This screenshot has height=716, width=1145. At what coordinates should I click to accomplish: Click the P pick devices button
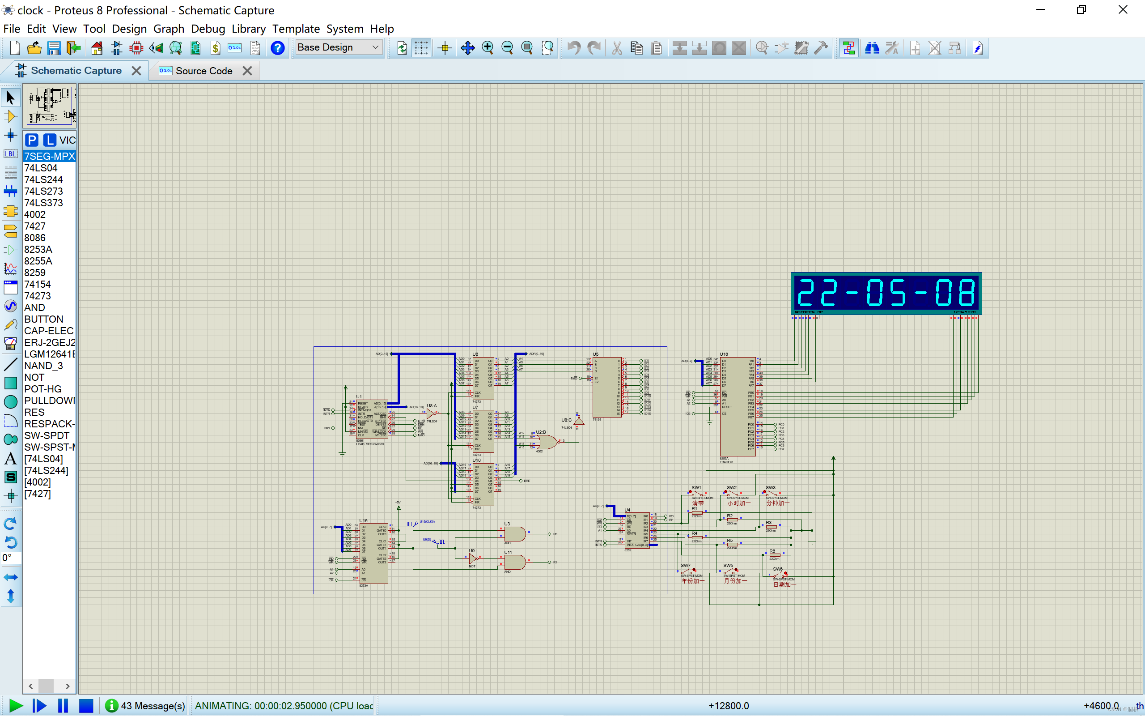tap(32, 140)
